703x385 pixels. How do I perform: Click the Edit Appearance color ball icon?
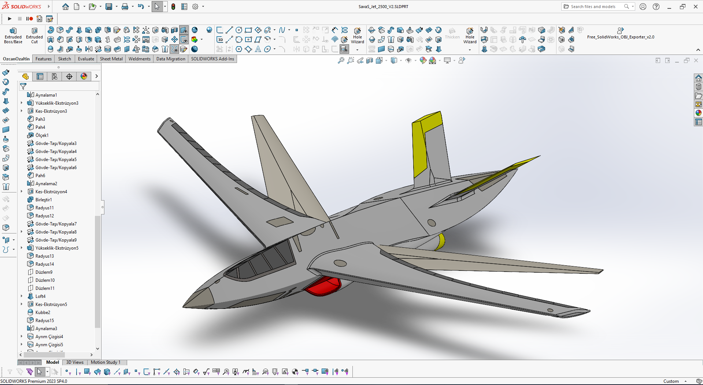point(423,60)
